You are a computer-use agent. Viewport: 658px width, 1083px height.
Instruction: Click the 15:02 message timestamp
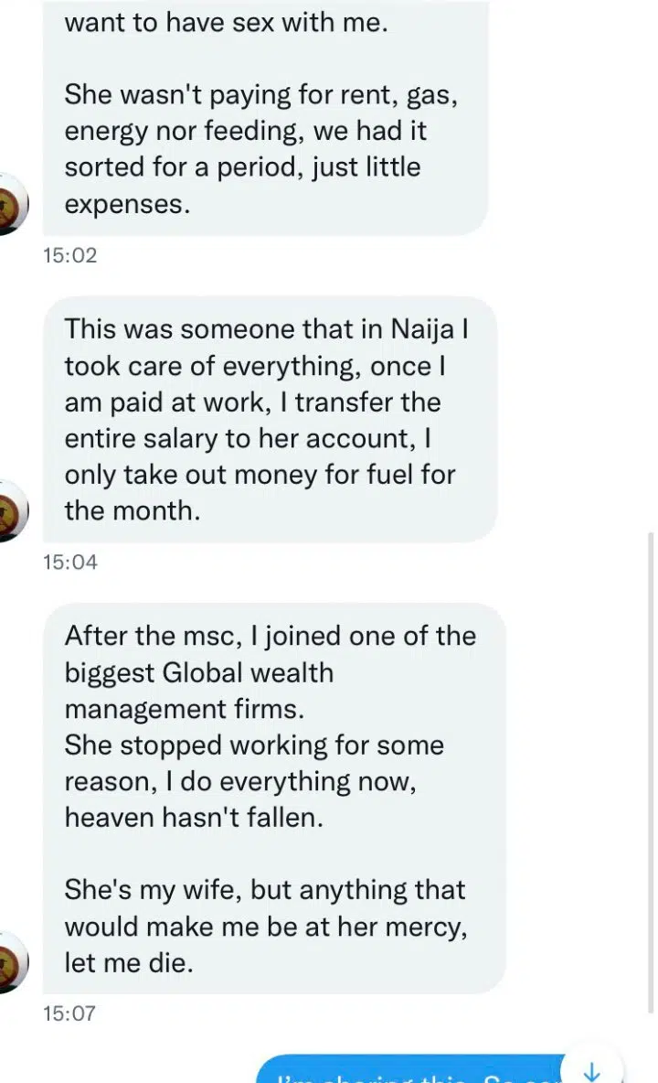[x=69, y=256]
